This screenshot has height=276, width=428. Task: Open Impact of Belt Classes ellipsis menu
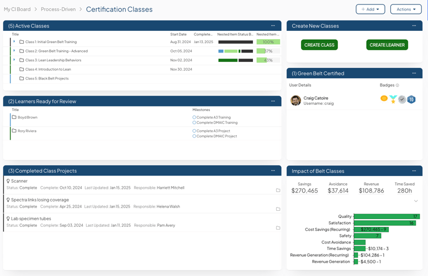click(414, 171)
